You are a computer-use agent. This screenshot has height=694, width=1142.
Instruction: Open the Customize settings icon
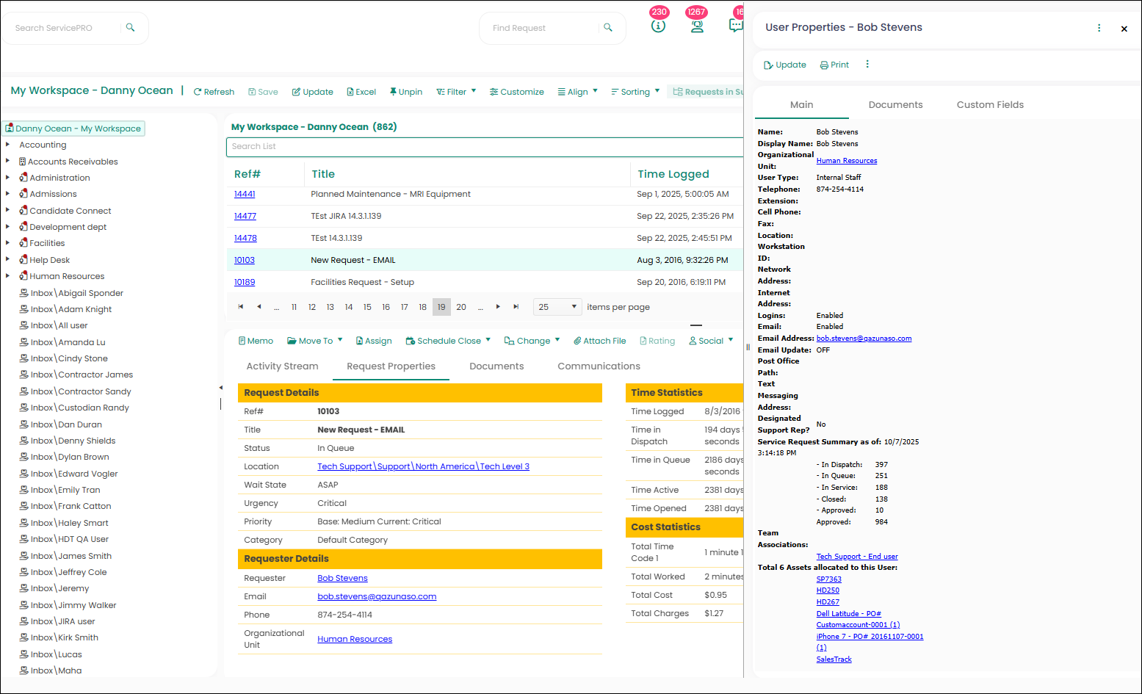tap(494, 92)
